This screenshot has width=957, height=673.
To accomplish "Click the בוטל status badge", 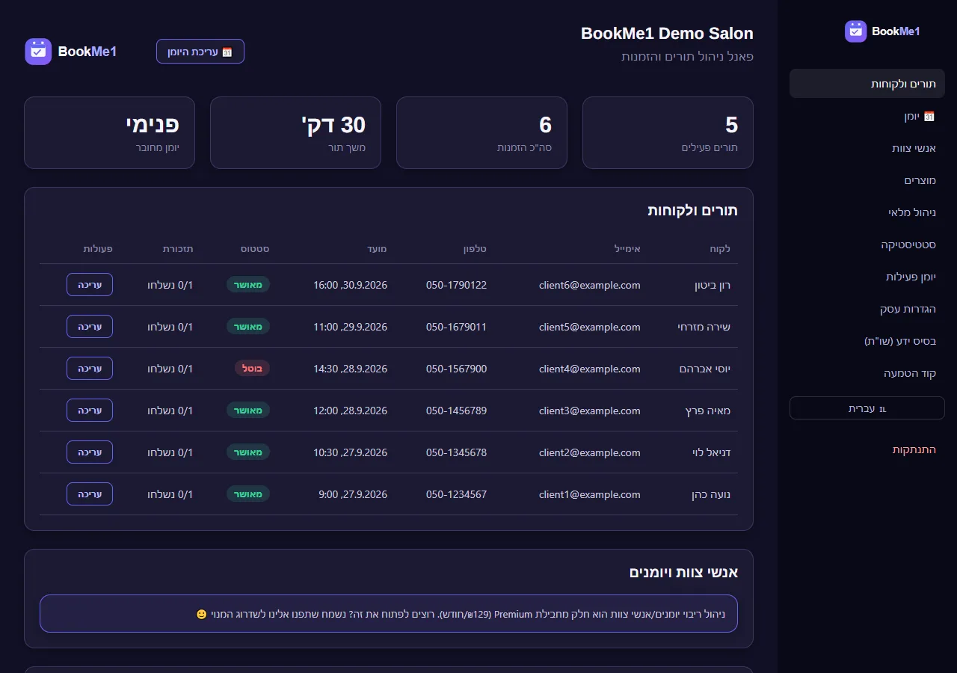I will 252,369.
